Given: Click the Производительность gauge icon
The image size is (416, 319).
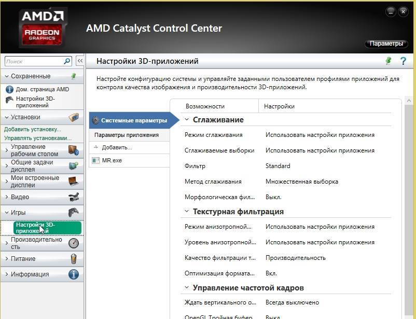Looking at the screenshot, I should pos(74,243).
